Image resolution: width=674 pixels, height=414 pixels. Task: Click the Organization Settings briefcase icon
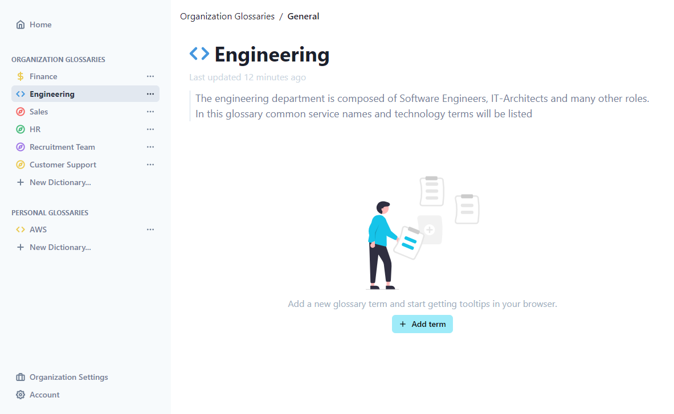point(20,377)
